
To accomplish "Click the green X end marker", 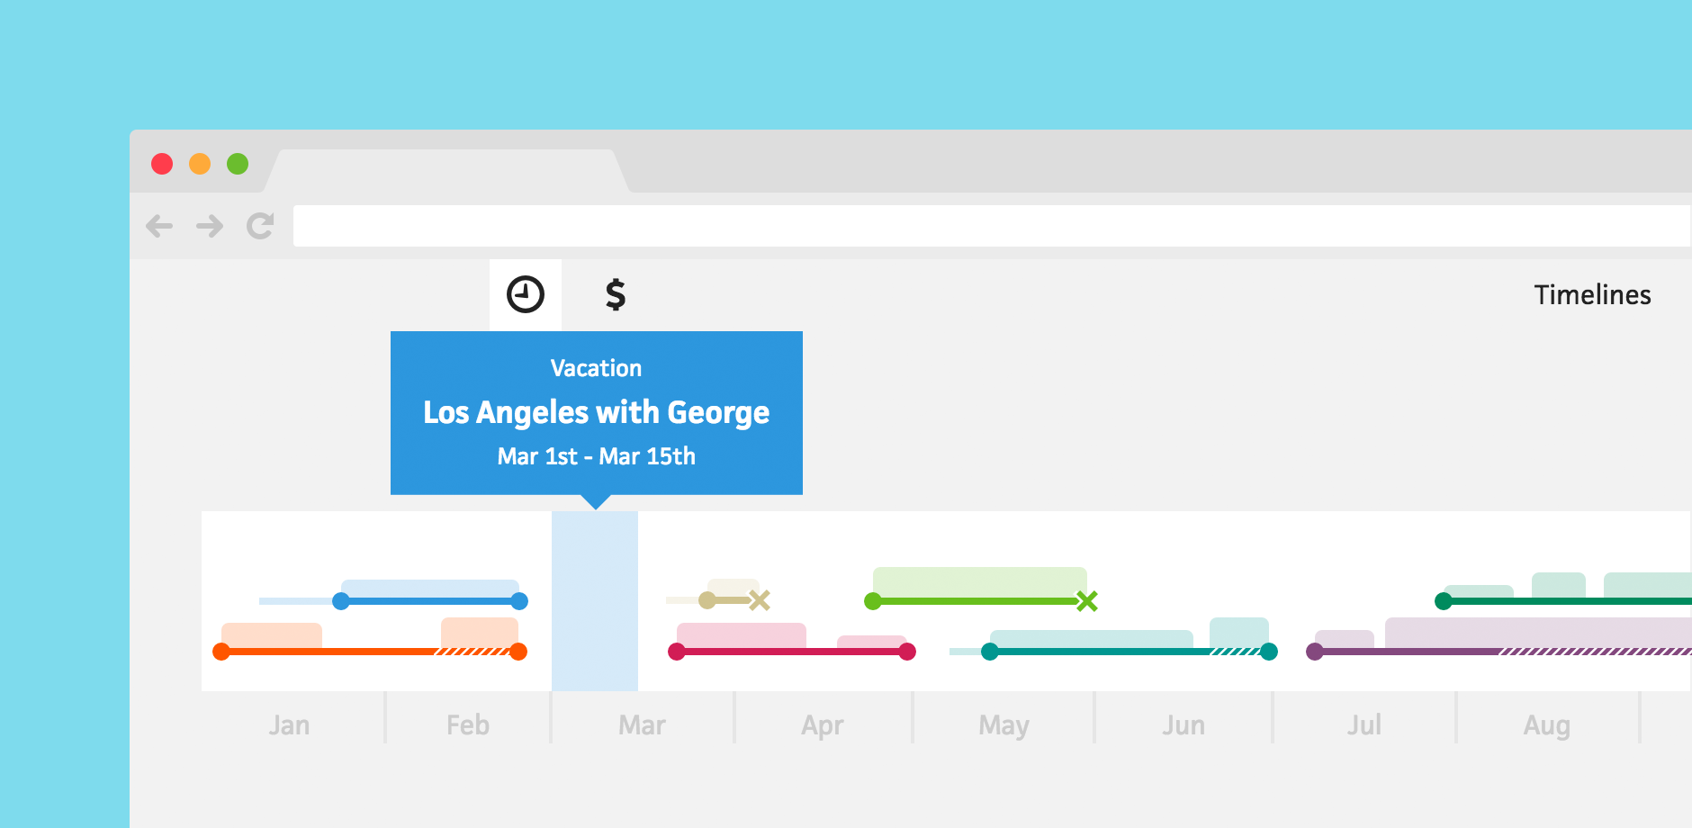I will tap(1087, 601).
